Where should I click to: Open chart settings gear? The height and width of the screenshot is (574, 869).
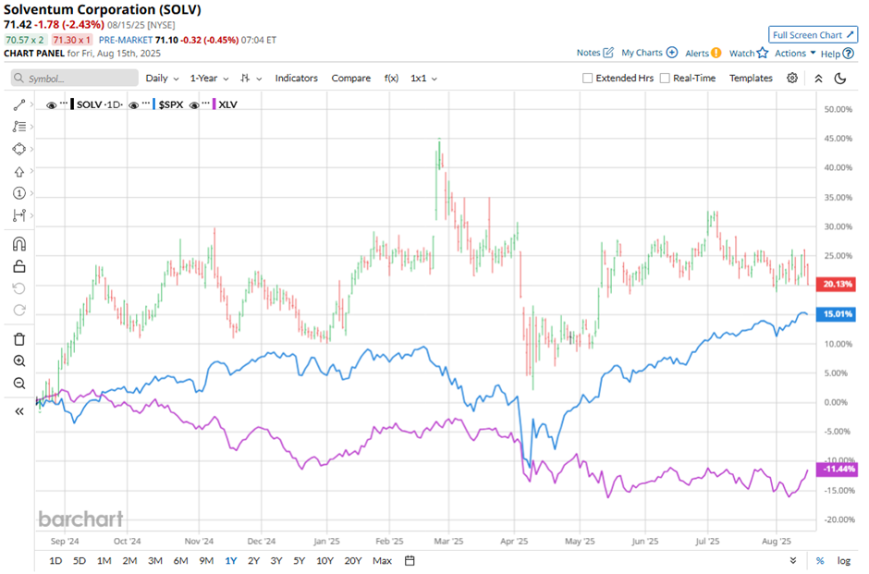(792, 79)
